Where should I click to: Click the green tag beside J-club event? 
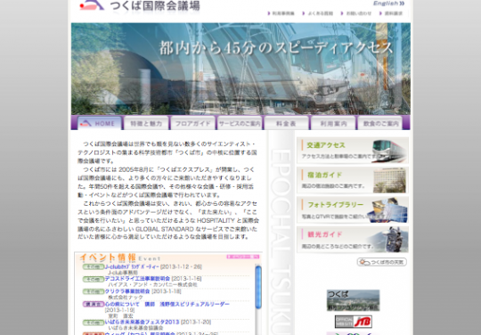click(93, 267)
